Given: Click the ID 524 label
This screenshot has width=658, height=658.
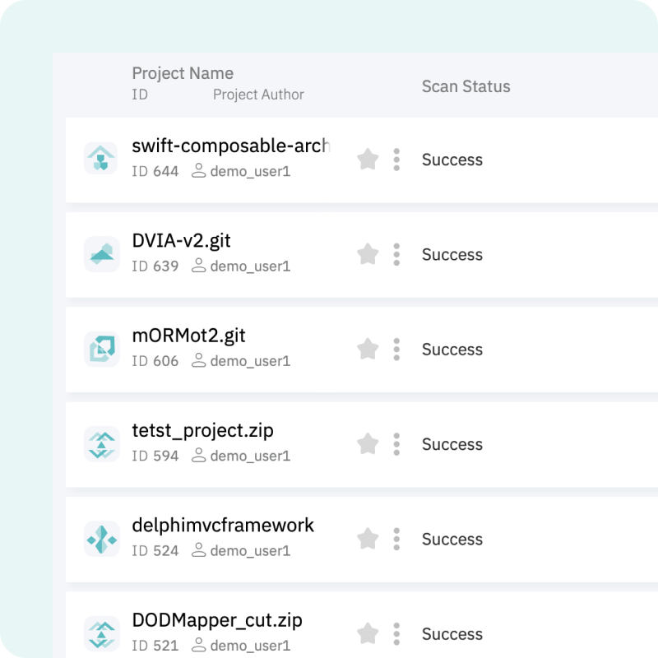Looking at the screenshot, I should tap(155, 550).
